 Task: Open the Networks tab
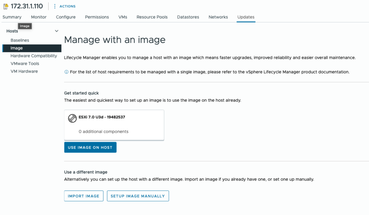[x=218, y=17]
